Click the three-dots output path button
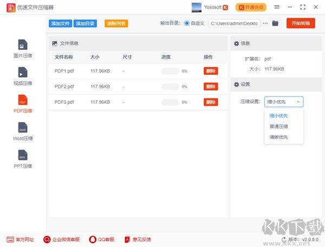Image resolution: width=325 pixels, height=247 pixels. pos(265,23)
